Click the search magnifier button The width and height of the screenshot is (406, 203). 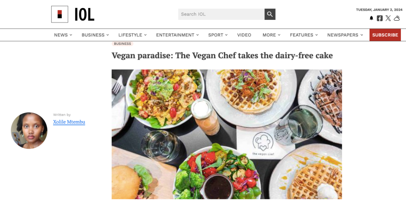pos(270,14)
